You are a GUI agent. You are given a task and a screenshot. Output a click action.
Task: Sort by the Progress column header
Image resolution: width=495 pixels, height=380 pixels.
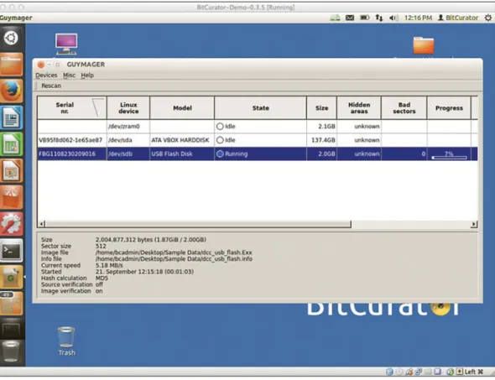(x=449, y=108)
